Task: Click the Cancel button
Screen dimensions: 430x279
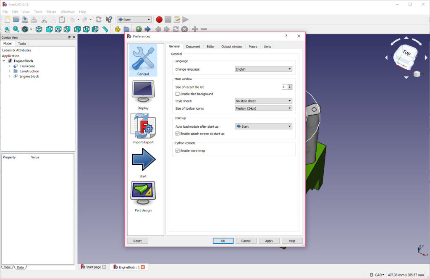Action: tap(246, 241)
